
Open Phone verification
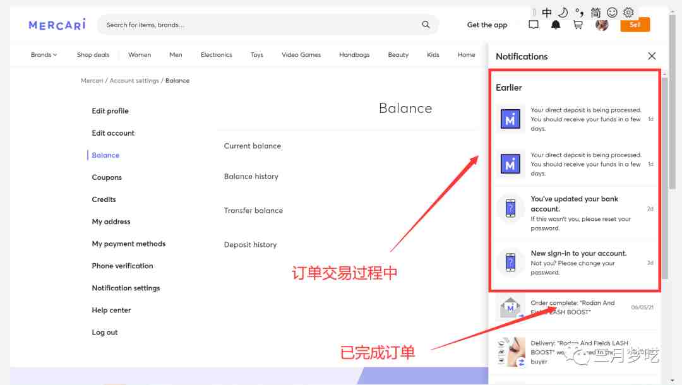click(x=123, y=266)
